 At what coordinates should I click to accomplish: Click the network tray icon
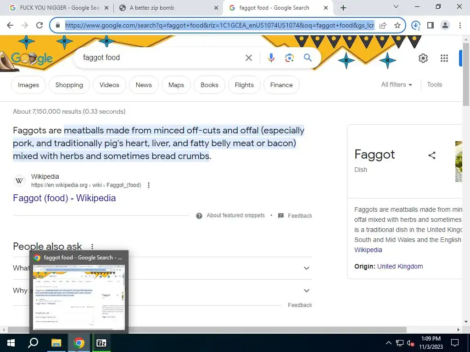pyautogui.click(x=400, y=343)
